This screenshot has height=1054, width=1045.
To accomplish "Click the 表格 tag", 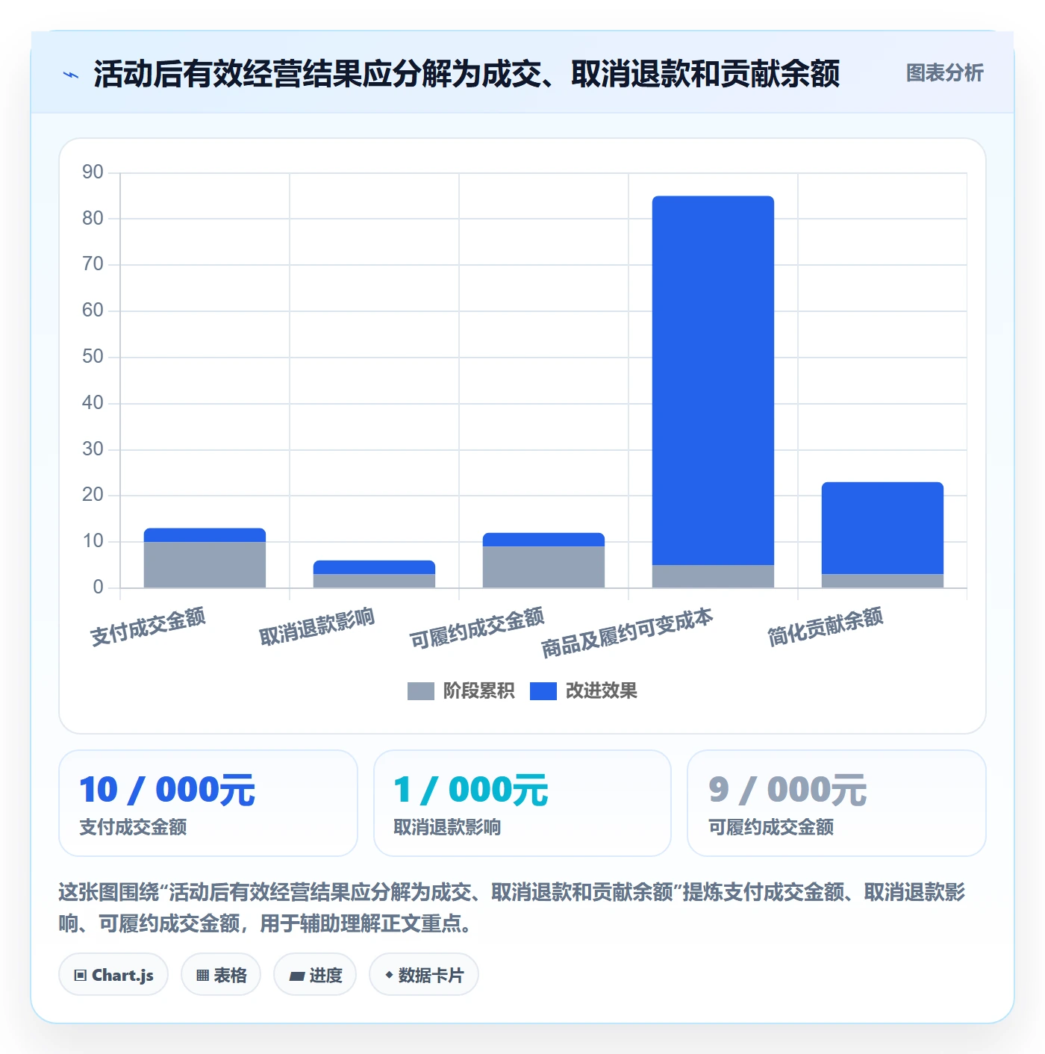I will tap(221, 974).
